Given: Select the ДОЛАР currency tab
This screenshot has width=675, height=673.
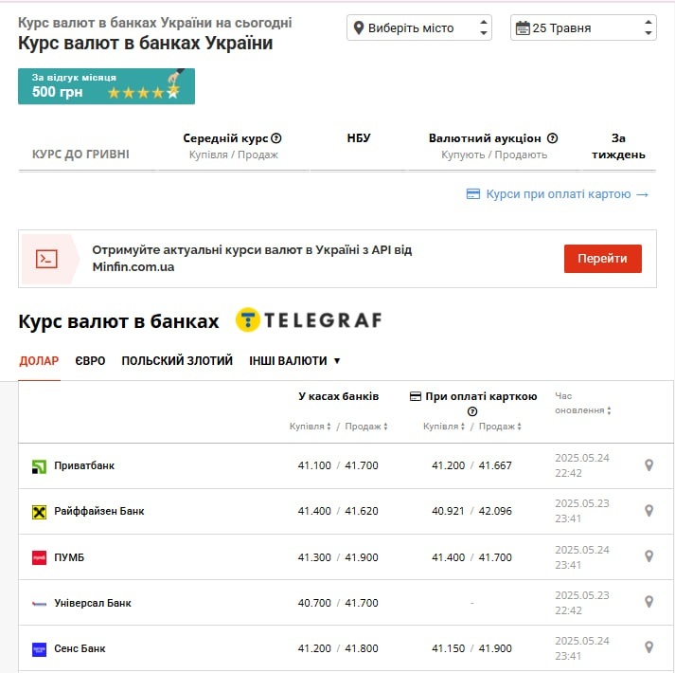Looking at the screenshot, I should [x=39, y=361].
